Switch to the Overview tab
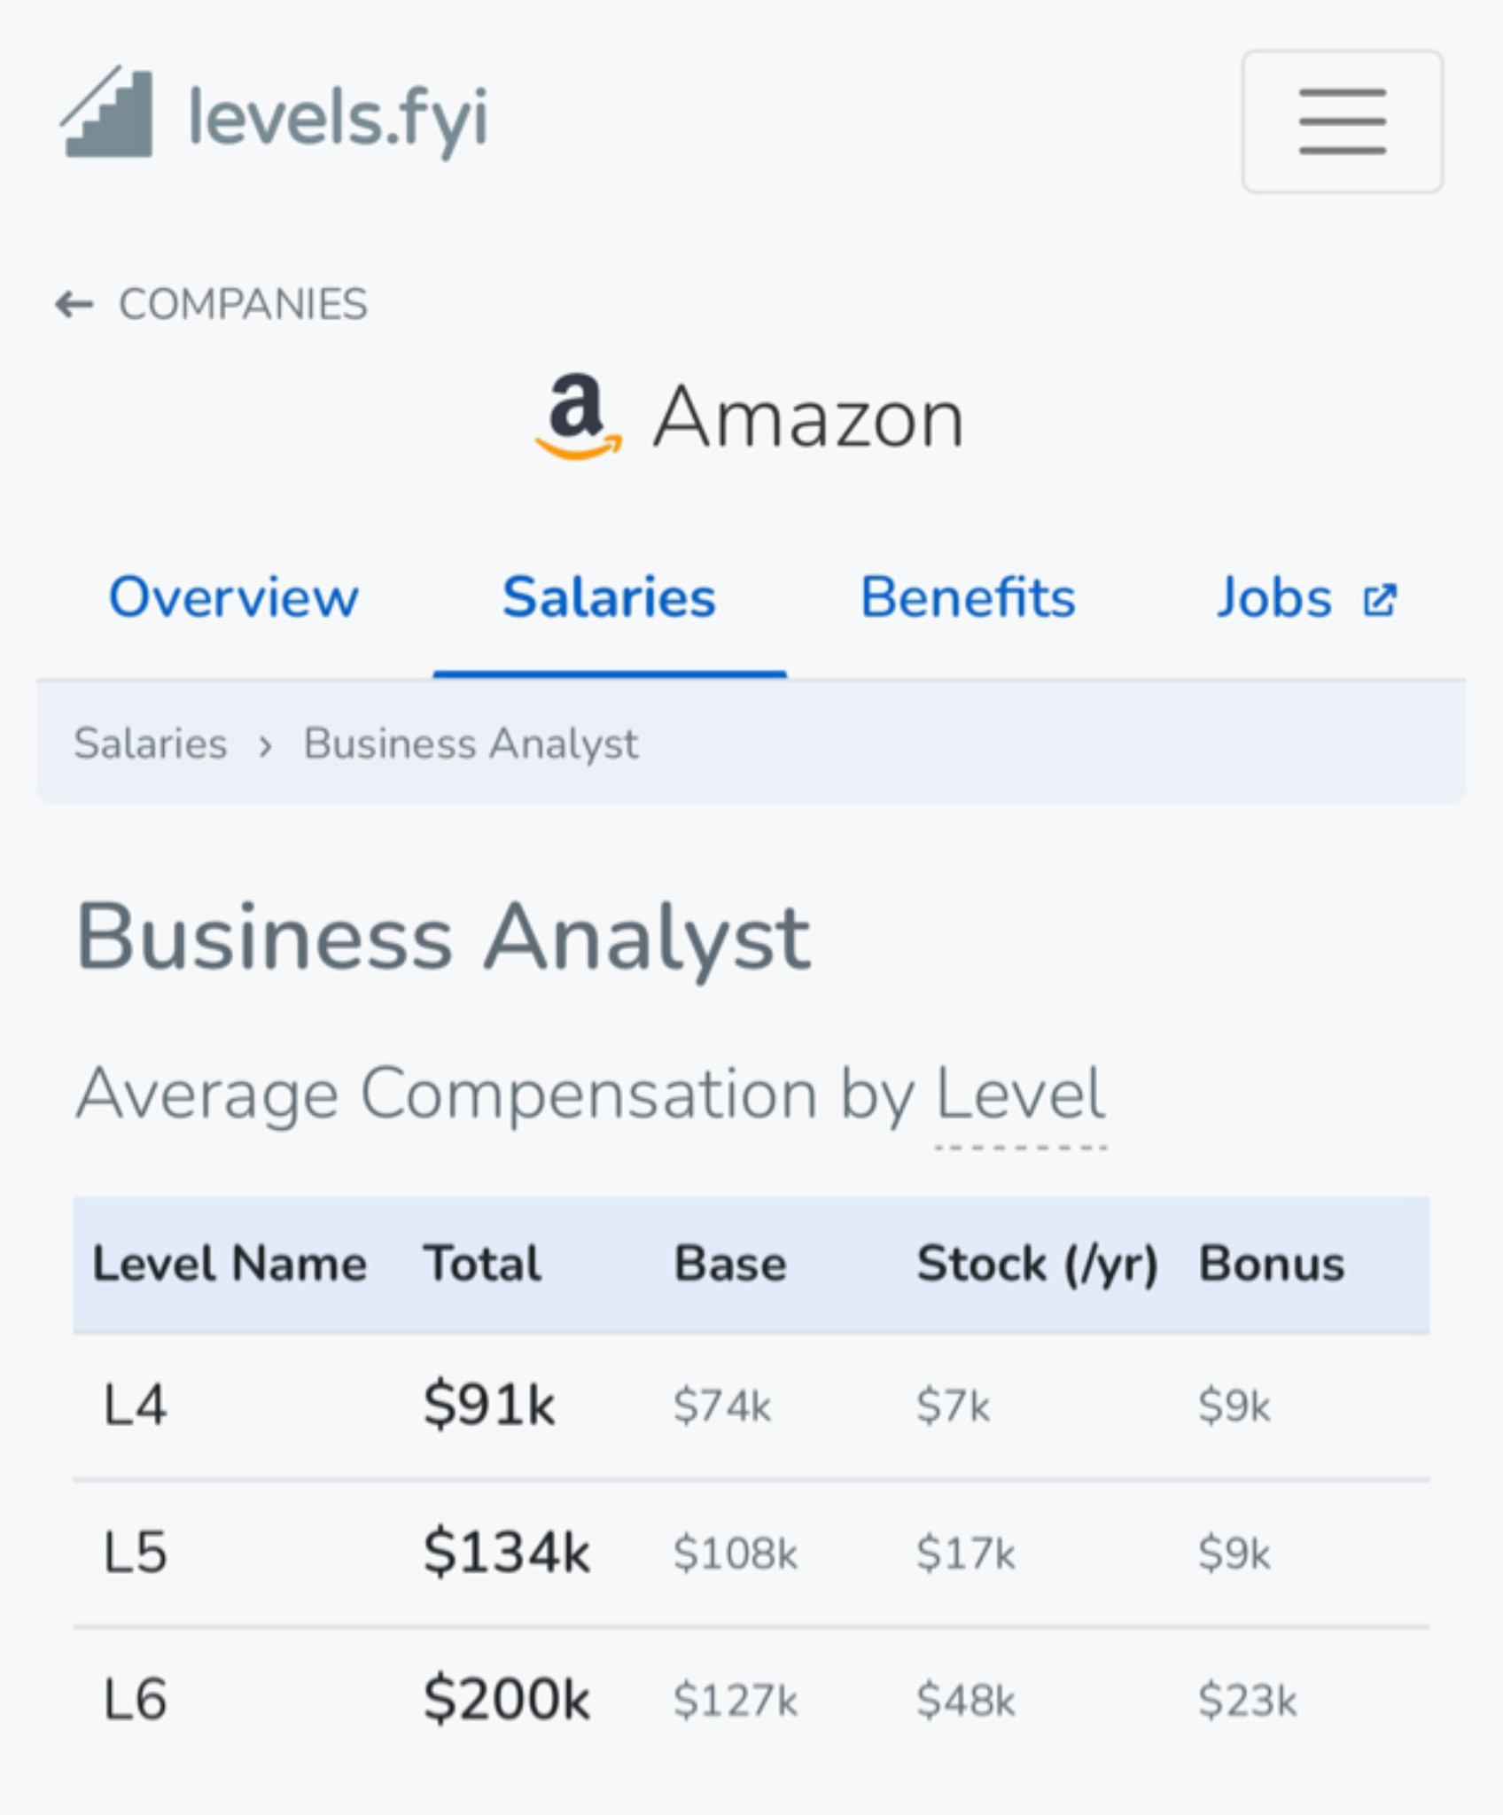This screenshot has width=1503, height=1815. point(234,597)
